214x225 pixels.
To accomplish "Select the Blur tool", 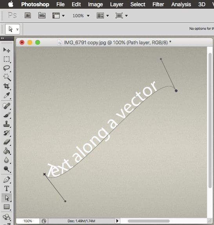I will click(7, 160).
